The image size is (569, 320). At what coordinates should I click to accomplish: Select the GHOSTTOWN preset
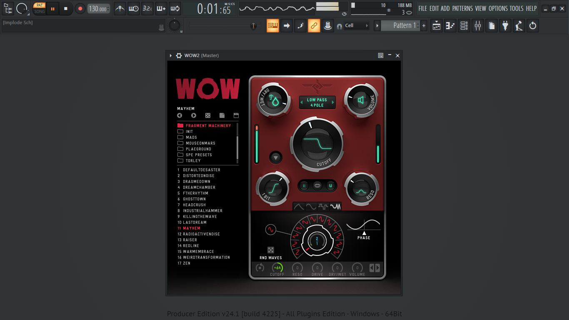[x=194, y=199]
